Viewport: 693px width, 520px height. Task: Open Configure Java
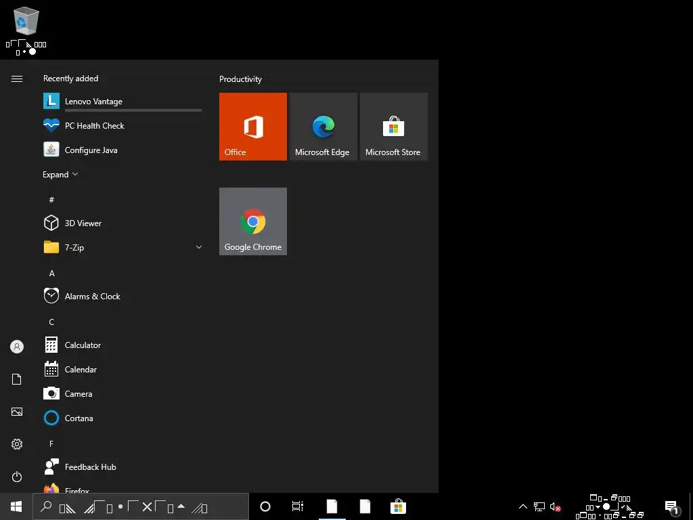(122, 150)
